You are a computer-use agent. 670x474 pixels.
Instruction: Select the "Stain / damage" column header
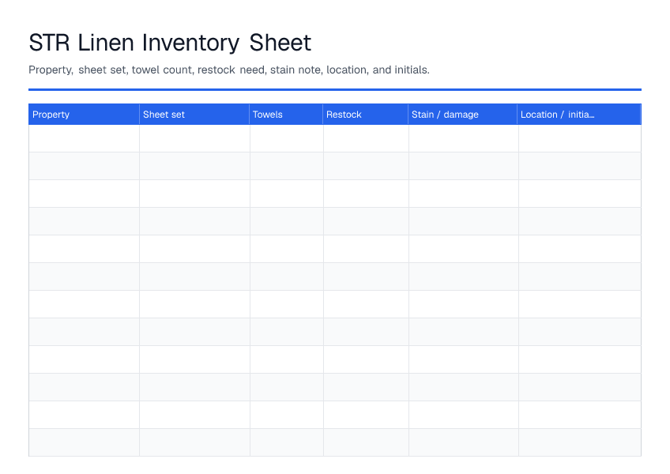462,115
